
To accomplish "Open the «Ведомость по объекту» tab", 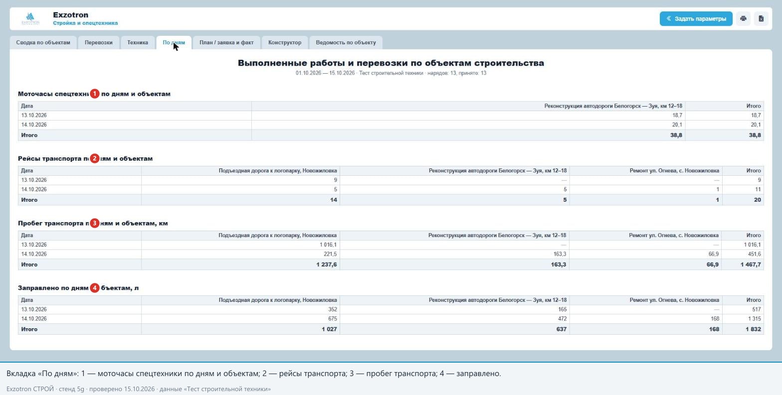I will 346,43.
